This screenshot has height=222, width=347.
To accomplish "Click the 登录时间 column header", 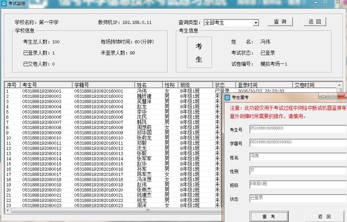I will 264,85.
